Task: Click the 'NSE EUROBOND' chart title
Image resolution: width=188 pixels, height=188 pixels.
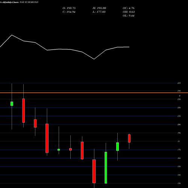Action: [x=29, y=2]
